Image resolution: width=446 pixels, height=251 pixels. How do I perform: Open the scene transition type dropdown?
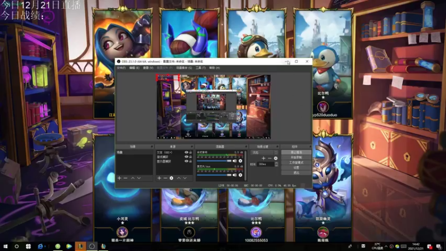point(264,152)
